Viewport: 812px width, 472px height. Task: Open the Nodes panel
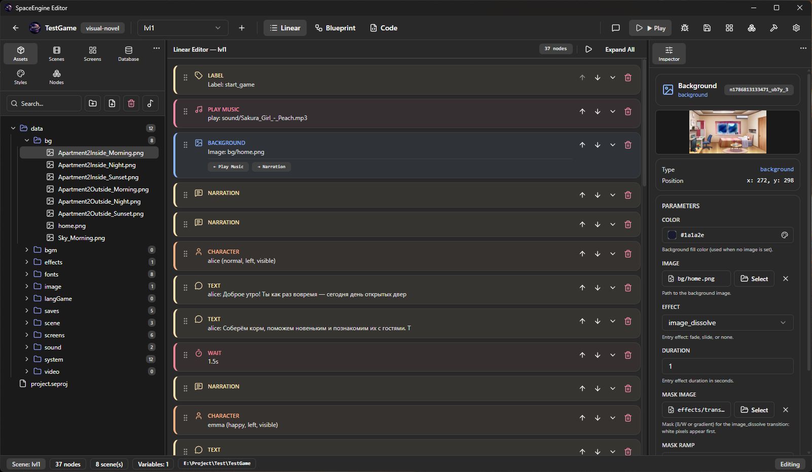tap(57, 77)
